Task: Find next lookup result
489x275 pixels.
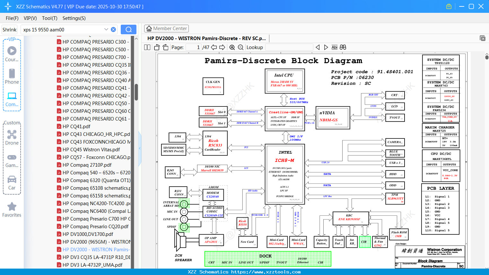Action: tap(326, 47)
